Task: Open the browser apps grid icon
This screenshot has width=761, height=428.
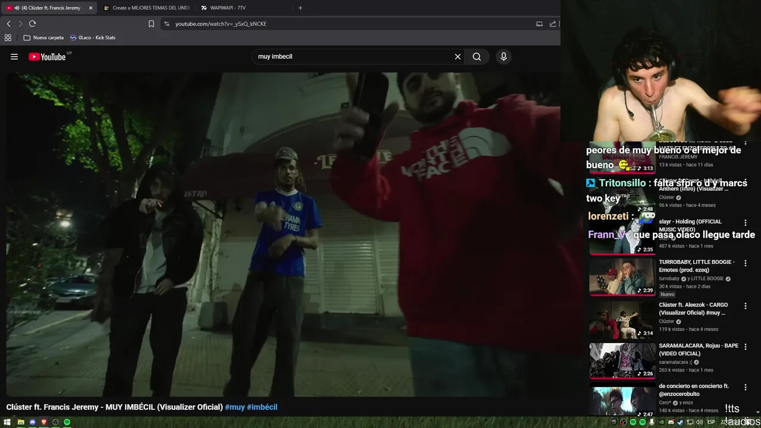Action: (8, 37)
